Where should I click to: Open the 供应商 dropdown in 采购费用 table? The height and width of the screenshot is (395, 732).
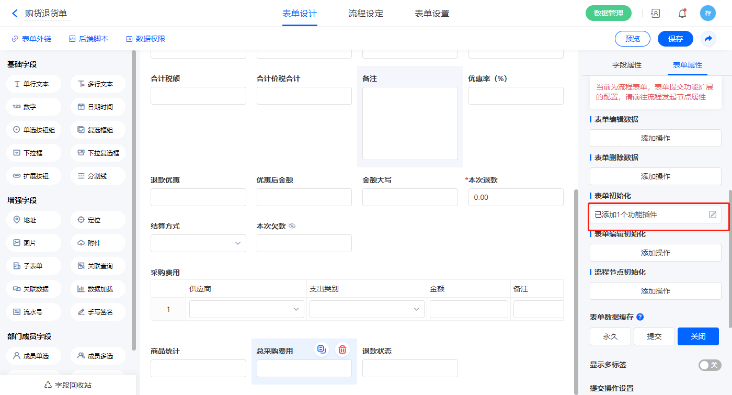[x=246, y=309]
